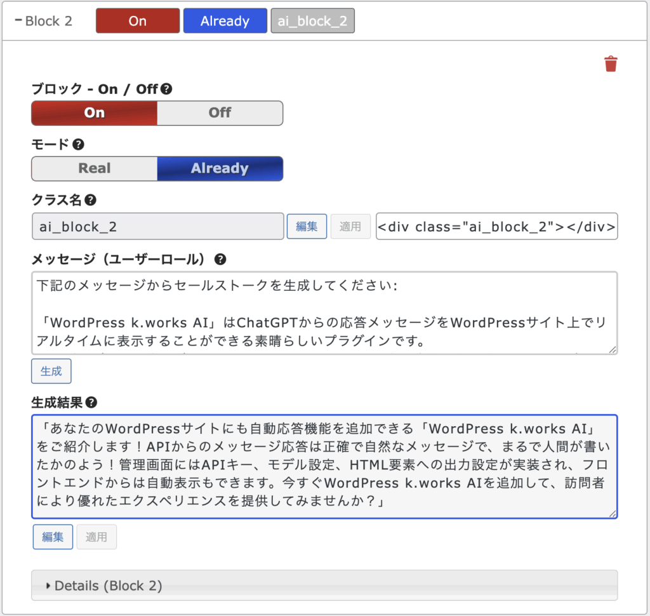Click help icon beside モード label
Image resolution: width=650 pixels, height=616 pixels.
click(78, 145)
